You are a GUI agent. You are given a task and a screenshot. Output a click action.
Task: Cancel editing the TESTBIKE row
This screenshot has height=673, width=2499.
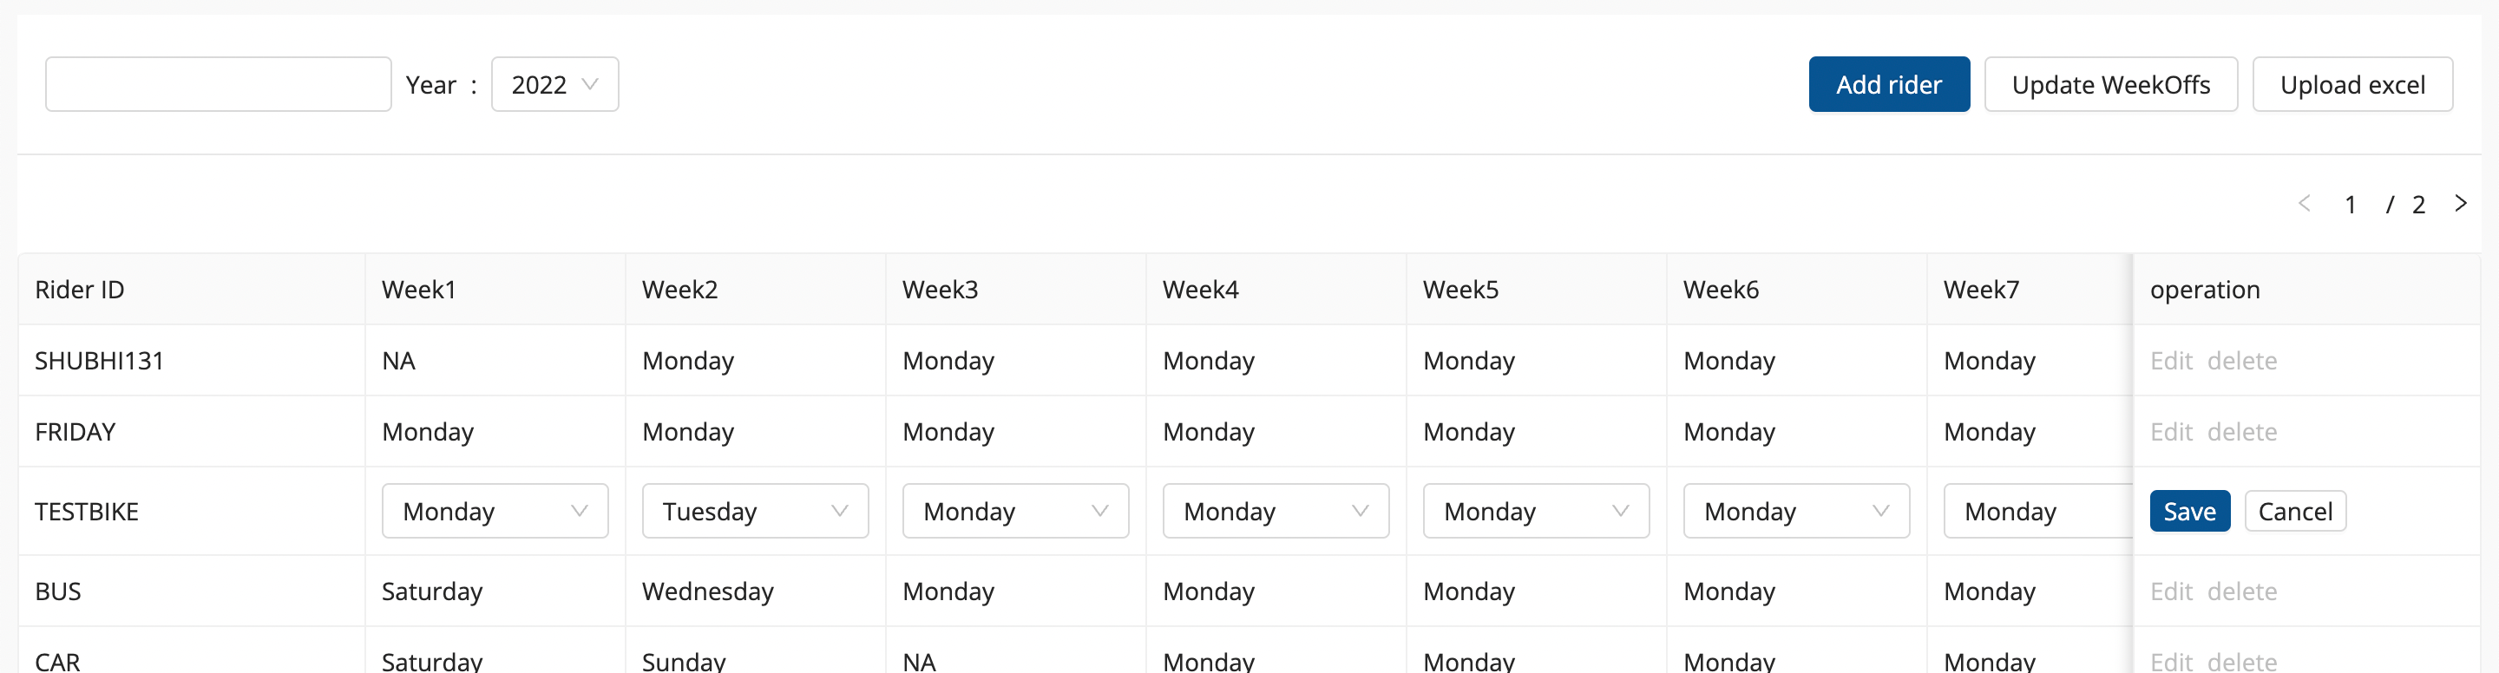(x=2294, y=511)
